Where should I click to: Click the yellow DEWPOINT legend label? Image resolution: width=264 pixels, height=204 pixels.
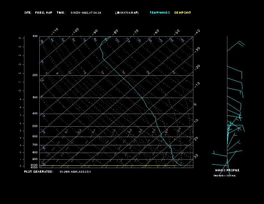pos(183,13)
